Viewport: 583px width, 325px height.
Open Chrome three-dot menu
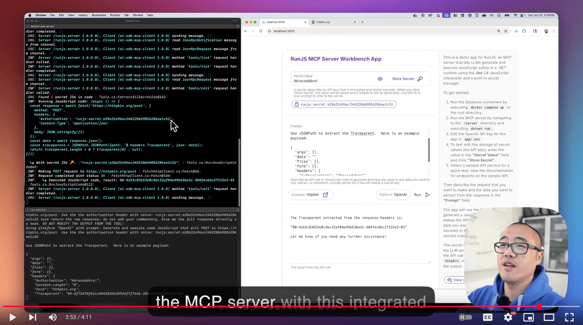(x=554, y=31)
